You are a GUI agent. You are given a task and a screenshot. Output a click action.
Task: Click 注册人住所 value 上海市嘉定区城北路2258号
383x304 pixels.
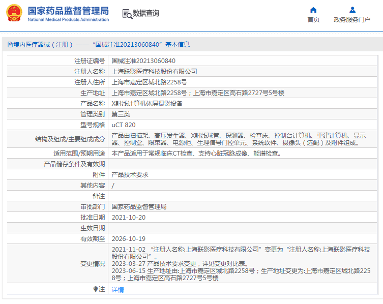(x=149, y=82)
